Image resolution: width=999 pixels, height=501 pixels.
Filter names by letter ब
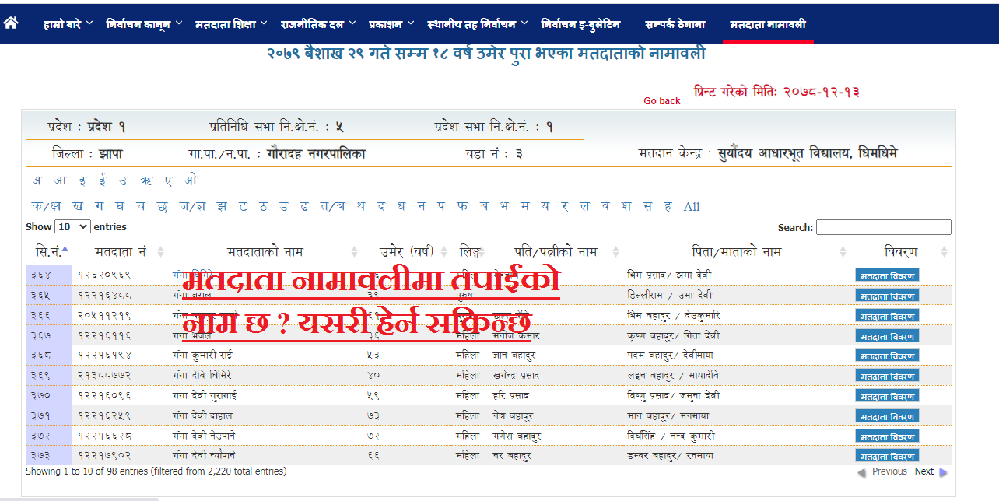483,206
